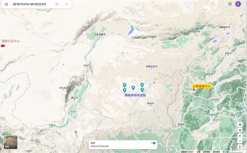Click the center teal map pin
This screenshot has height=153, width=247.
click(x=133, y=88)
